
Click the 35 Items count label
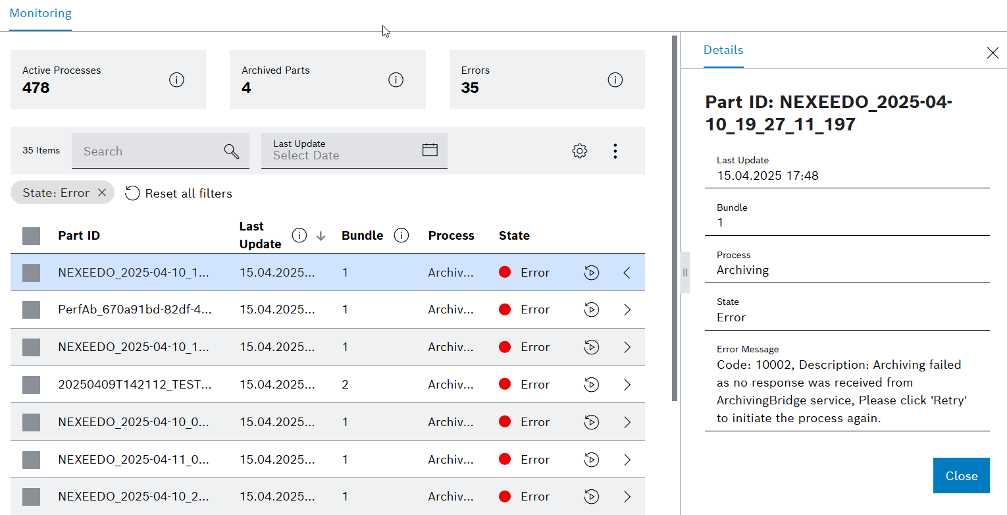pyautogui.click(x=41, y=150)
